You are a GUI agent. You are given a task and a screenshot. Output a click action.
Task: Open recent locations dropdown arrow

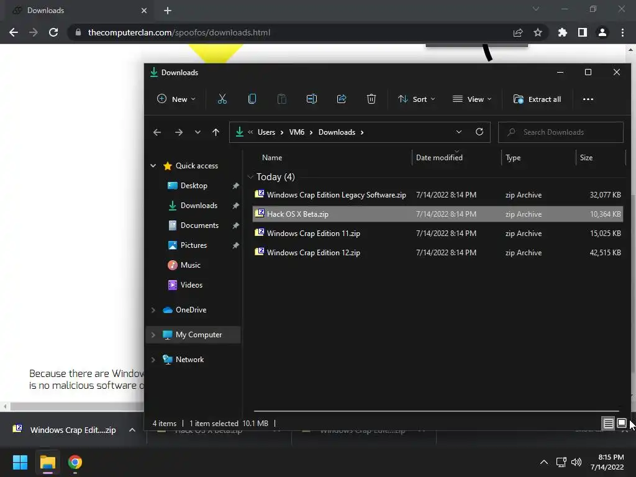pyautogui.click(x=198, y=132)
